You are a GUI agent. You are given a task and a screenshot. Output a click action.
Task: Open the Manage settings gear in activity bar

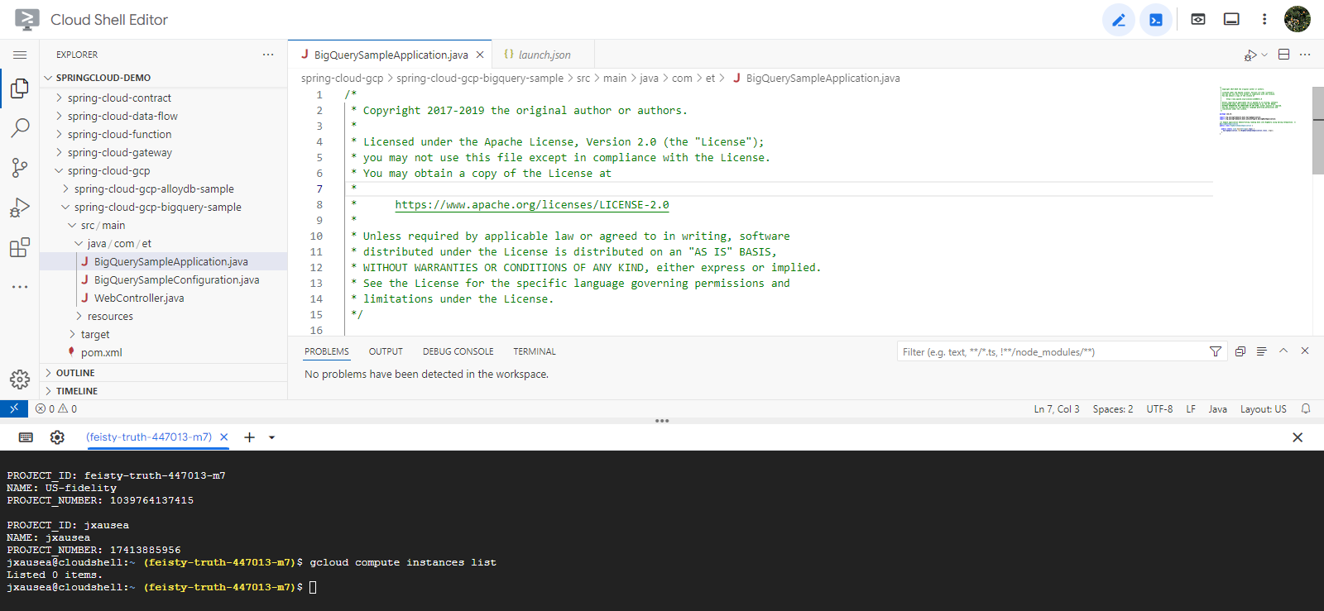(20, 379)
